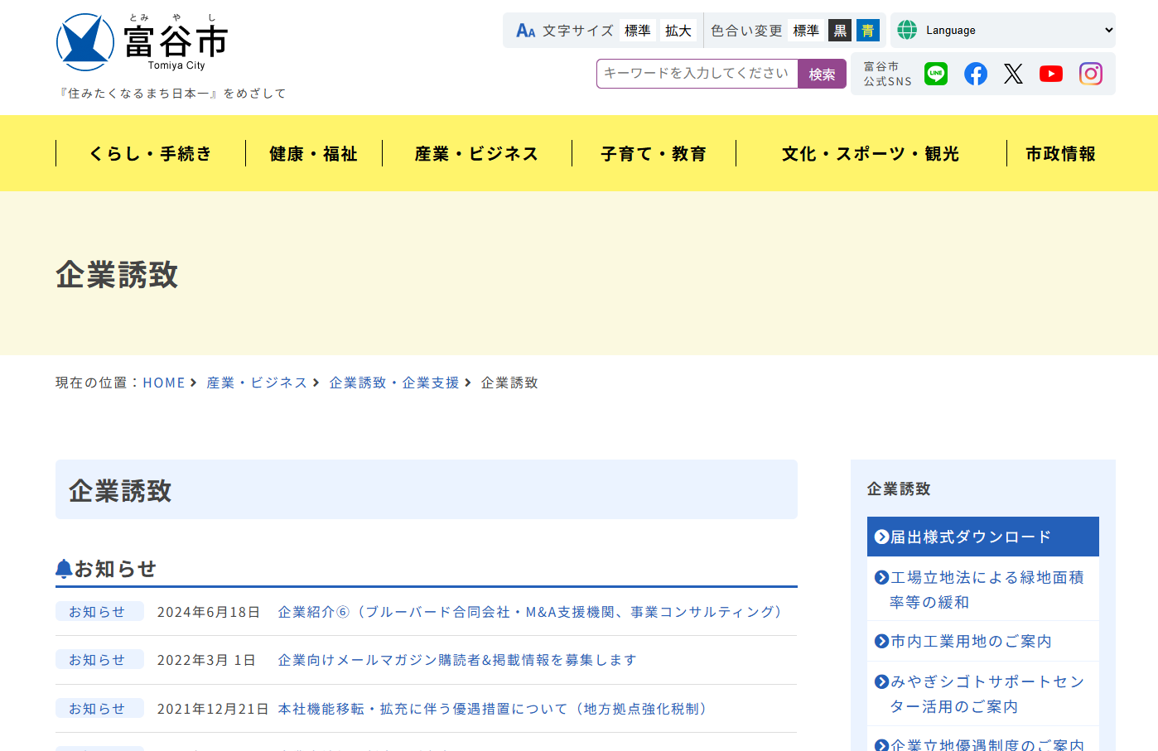1158x751 pixels.
Task: Click current page 企業誘致 in breadcrumb
Action: 509,383
